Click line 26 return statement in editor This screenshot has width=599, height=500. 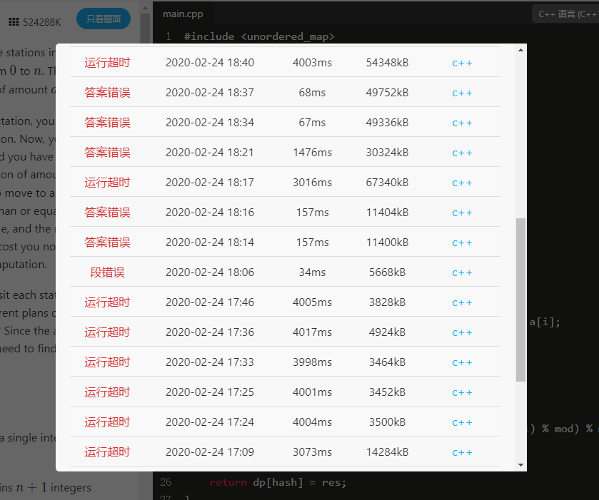coord(278,482)
